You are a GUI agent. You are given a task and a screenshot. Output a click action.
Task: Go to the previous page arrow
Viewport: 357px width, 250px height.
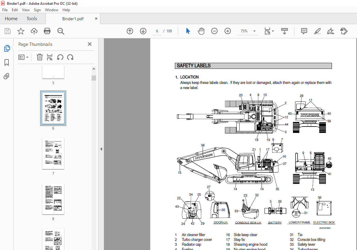point(130,31)
